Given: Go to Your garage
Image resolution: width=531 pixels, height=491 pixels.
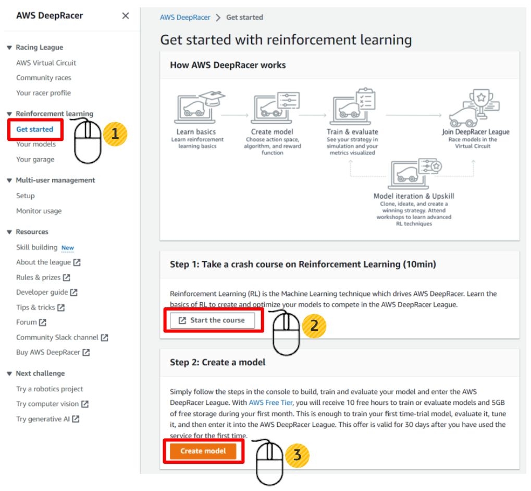Looking at the screenshot, I should pyautogui.click(x=35, y=159).
